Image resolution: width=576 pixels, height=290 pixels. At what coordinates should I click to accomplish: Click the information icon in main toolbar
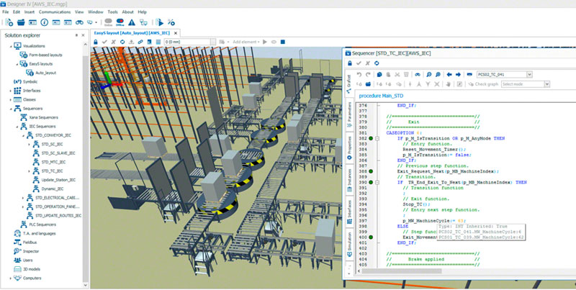coord(45,22)
